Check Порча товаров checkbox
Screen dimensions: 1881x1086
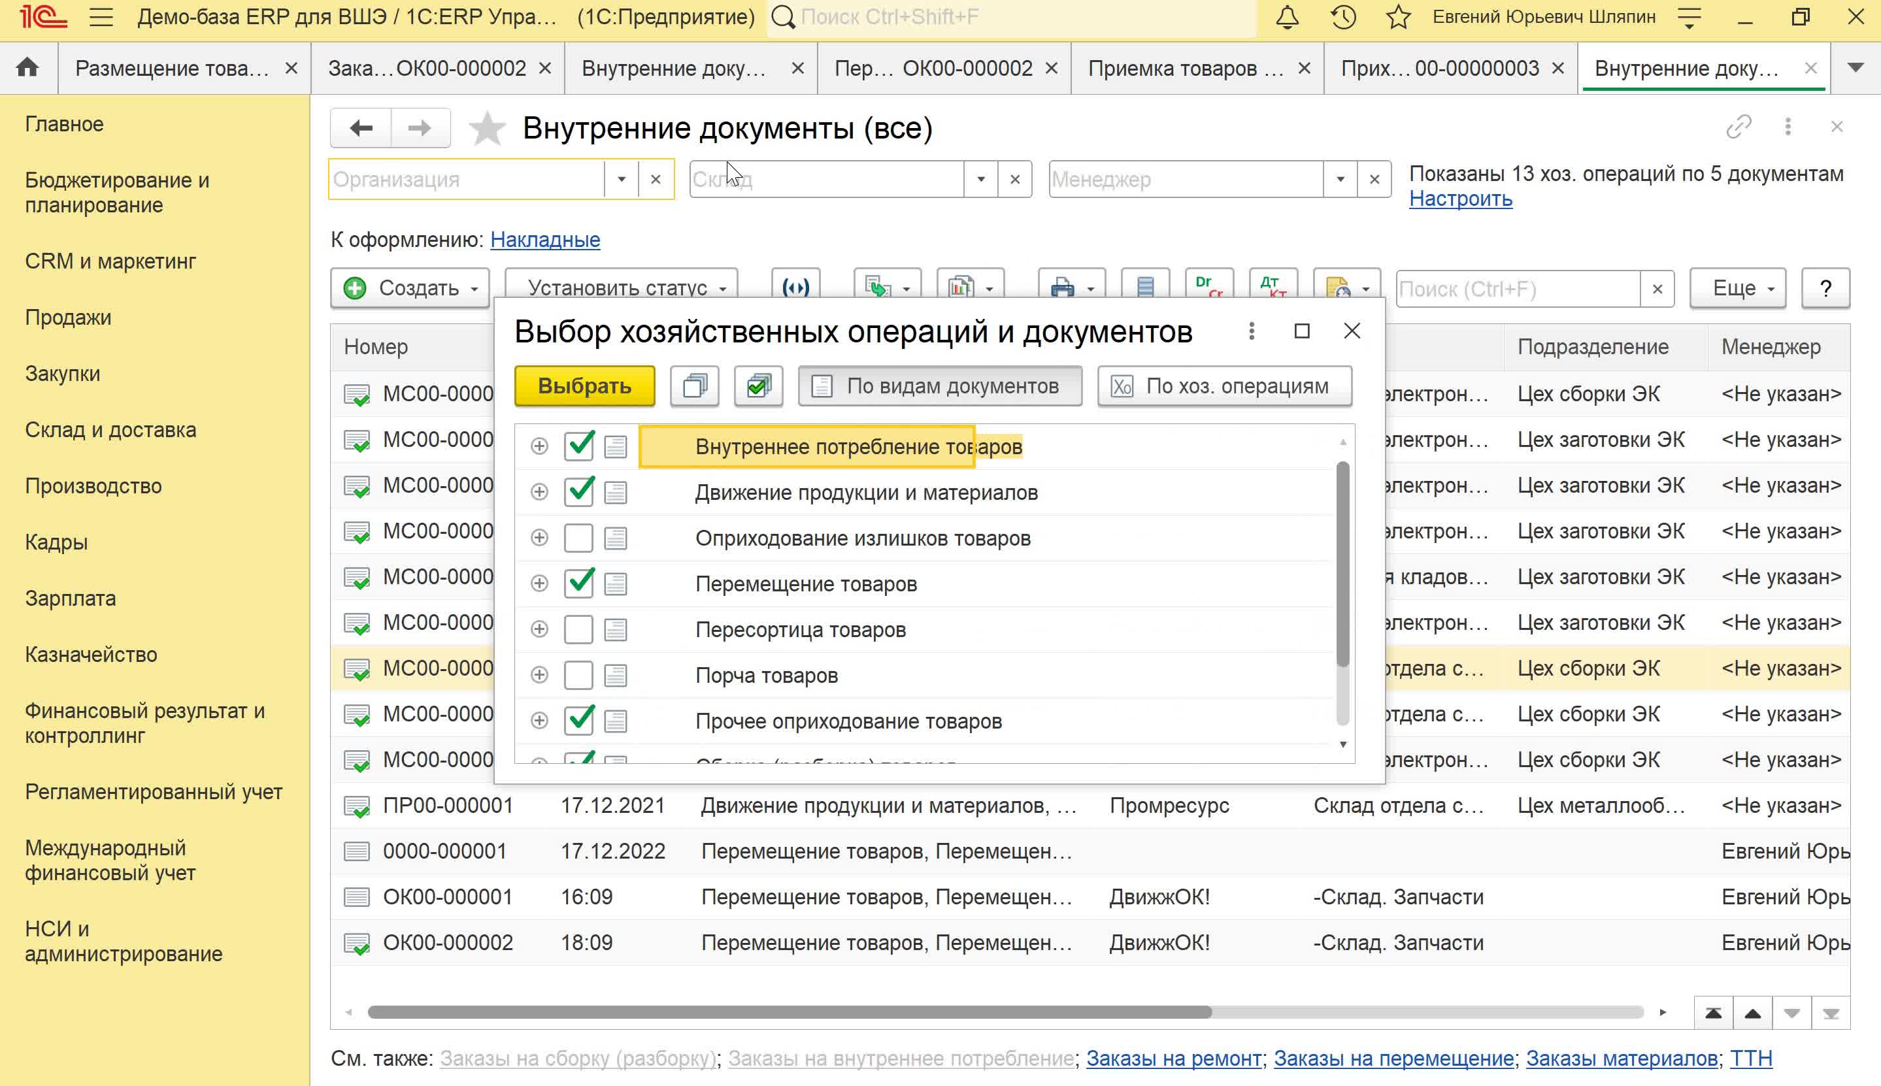pos(579,675)
